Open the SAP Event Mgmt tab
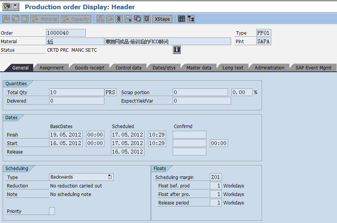This screenshot has width=337, height=223. click(x=313, y=68)
